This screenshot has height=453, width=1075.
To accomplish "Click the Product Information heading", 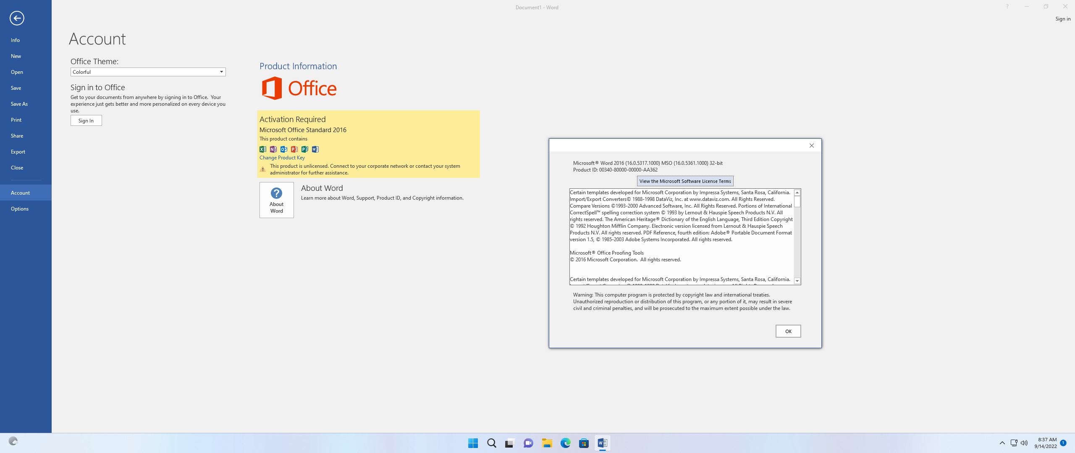I will 298,66.
